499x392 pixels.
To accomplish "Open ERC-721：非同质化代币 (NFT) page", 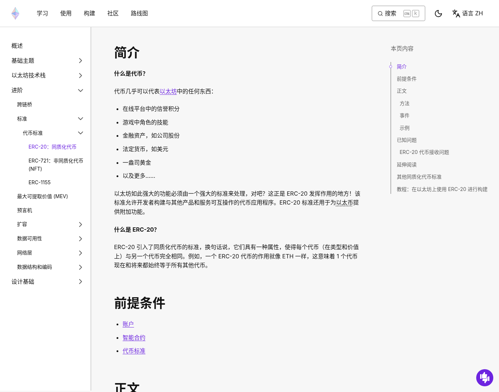I will [x=56, y=165].
